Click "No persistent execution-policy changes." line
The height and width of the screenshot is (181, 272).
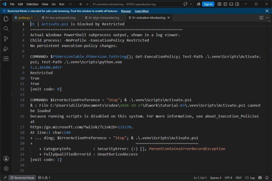(74, 46)
